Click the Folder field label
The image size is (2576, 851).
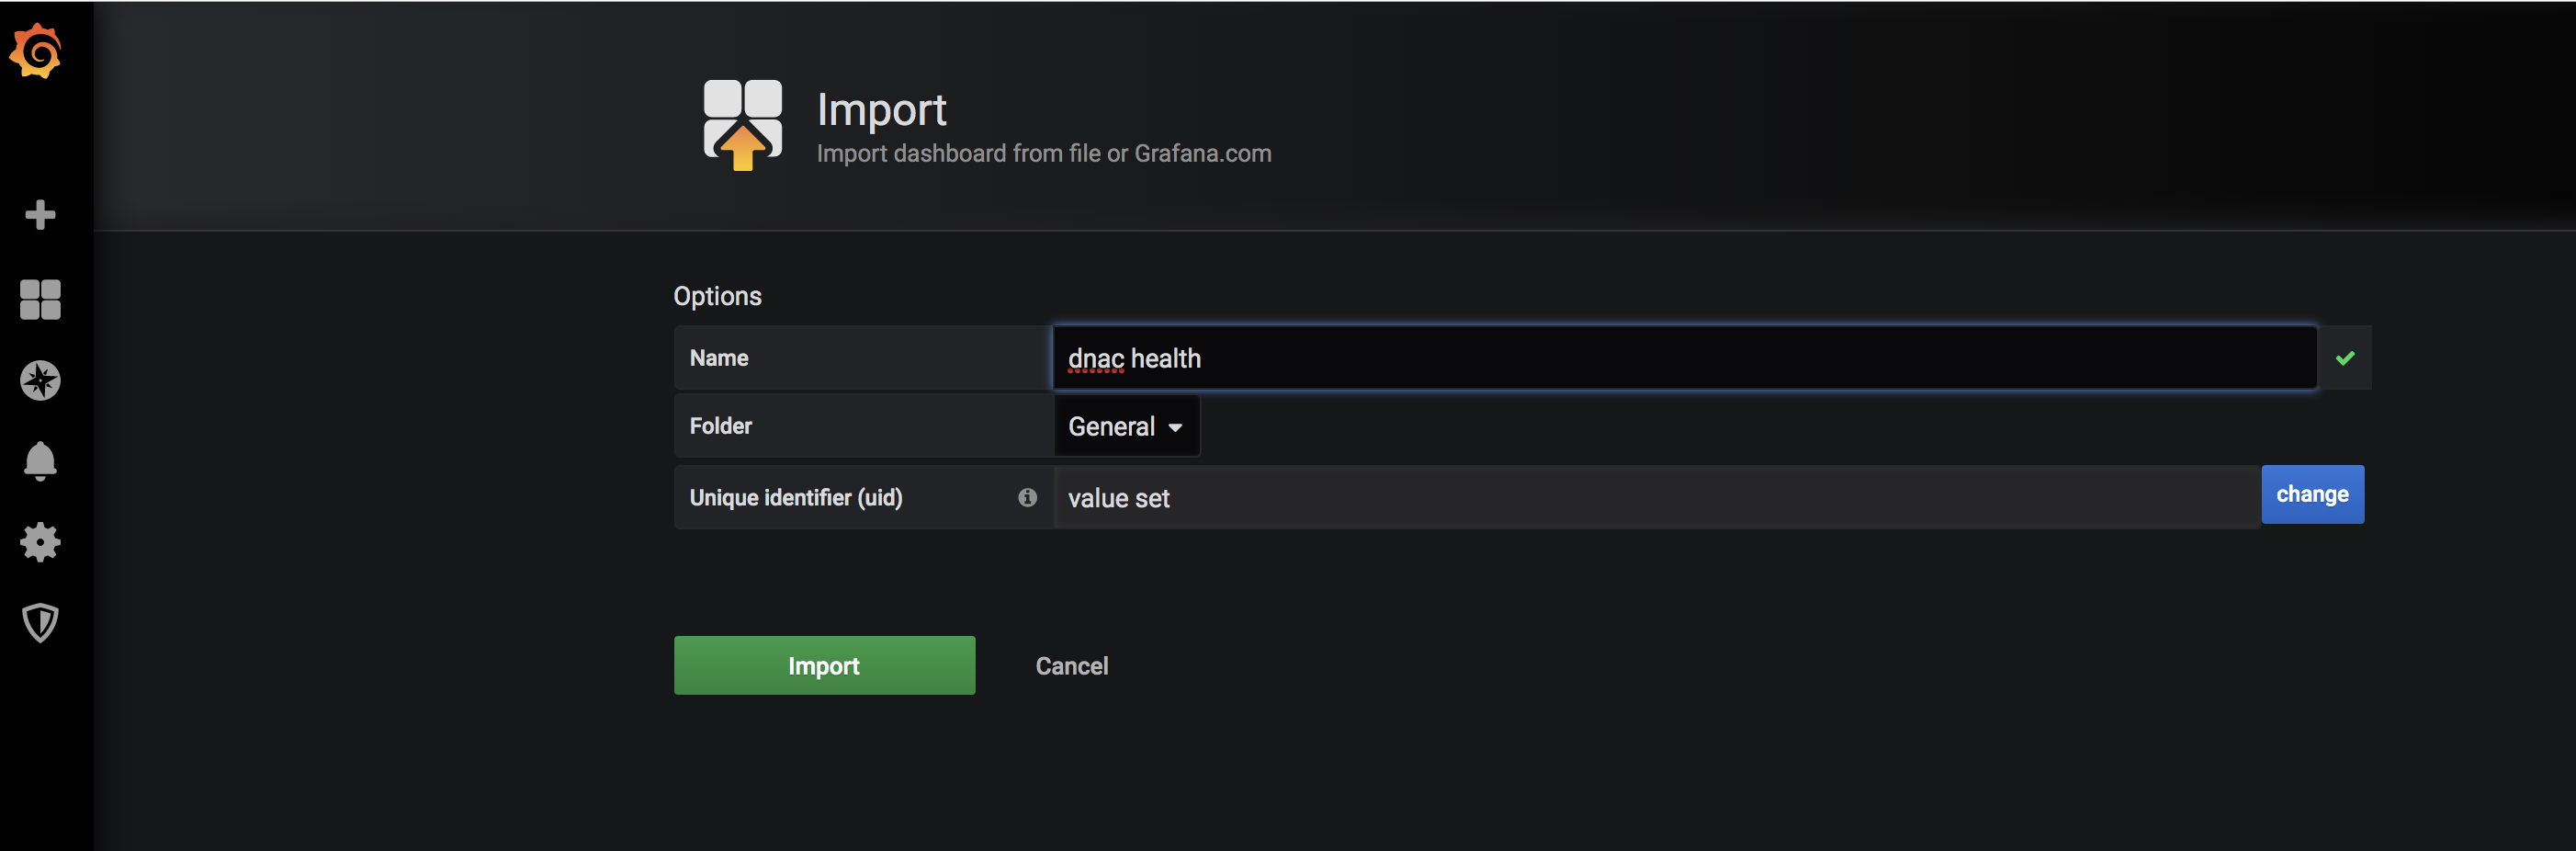tap(720, 426)
